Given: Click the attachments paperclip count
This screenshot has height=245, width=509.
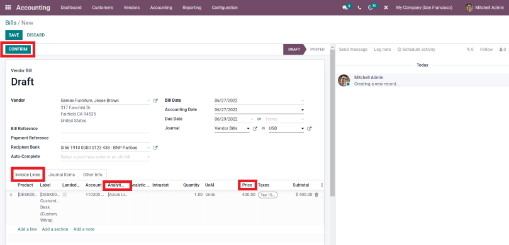Looking at the screenshot, I should pos(470,50).
